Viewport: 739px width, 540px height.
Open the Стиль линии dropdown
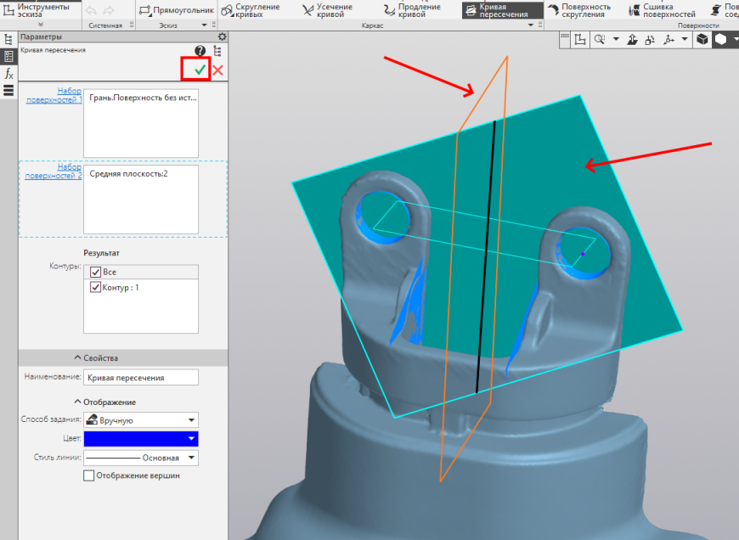click(x=141, y=458)
